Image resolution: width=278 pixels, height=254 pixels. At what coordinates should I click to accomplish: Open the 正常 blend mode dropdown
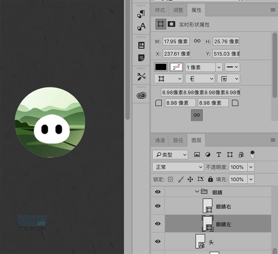coord(178,167)
